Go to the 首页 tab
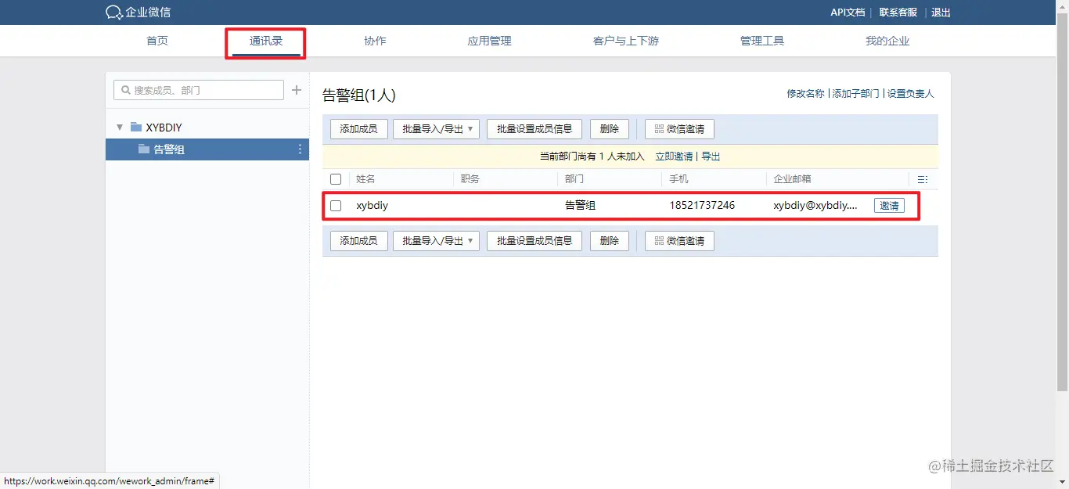 157,41
